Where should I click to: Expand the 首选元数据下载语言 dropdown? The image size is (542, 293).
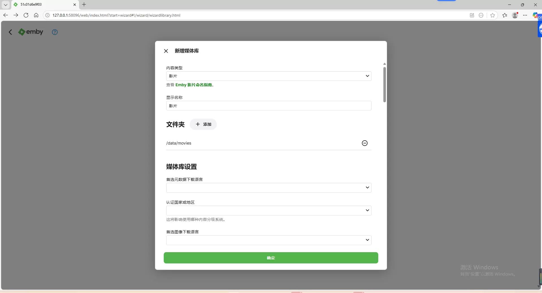(x=268, y=188)
